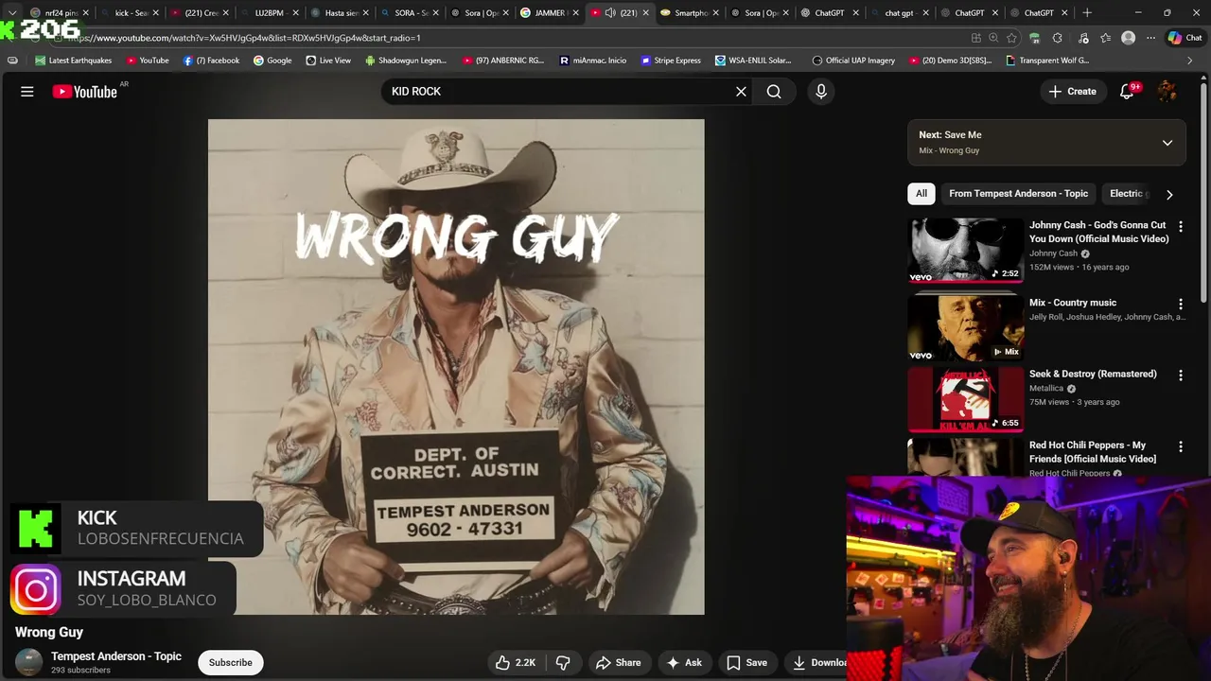Open Tempest Anderson - Topic channel name
1211x681 pixels.
116,656
